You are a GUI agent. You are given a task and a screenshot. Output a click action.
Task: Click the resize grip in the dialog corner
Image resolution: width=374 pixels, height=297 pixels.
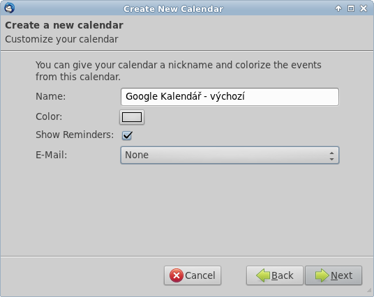pyautogui.click(x=369, y=291)
